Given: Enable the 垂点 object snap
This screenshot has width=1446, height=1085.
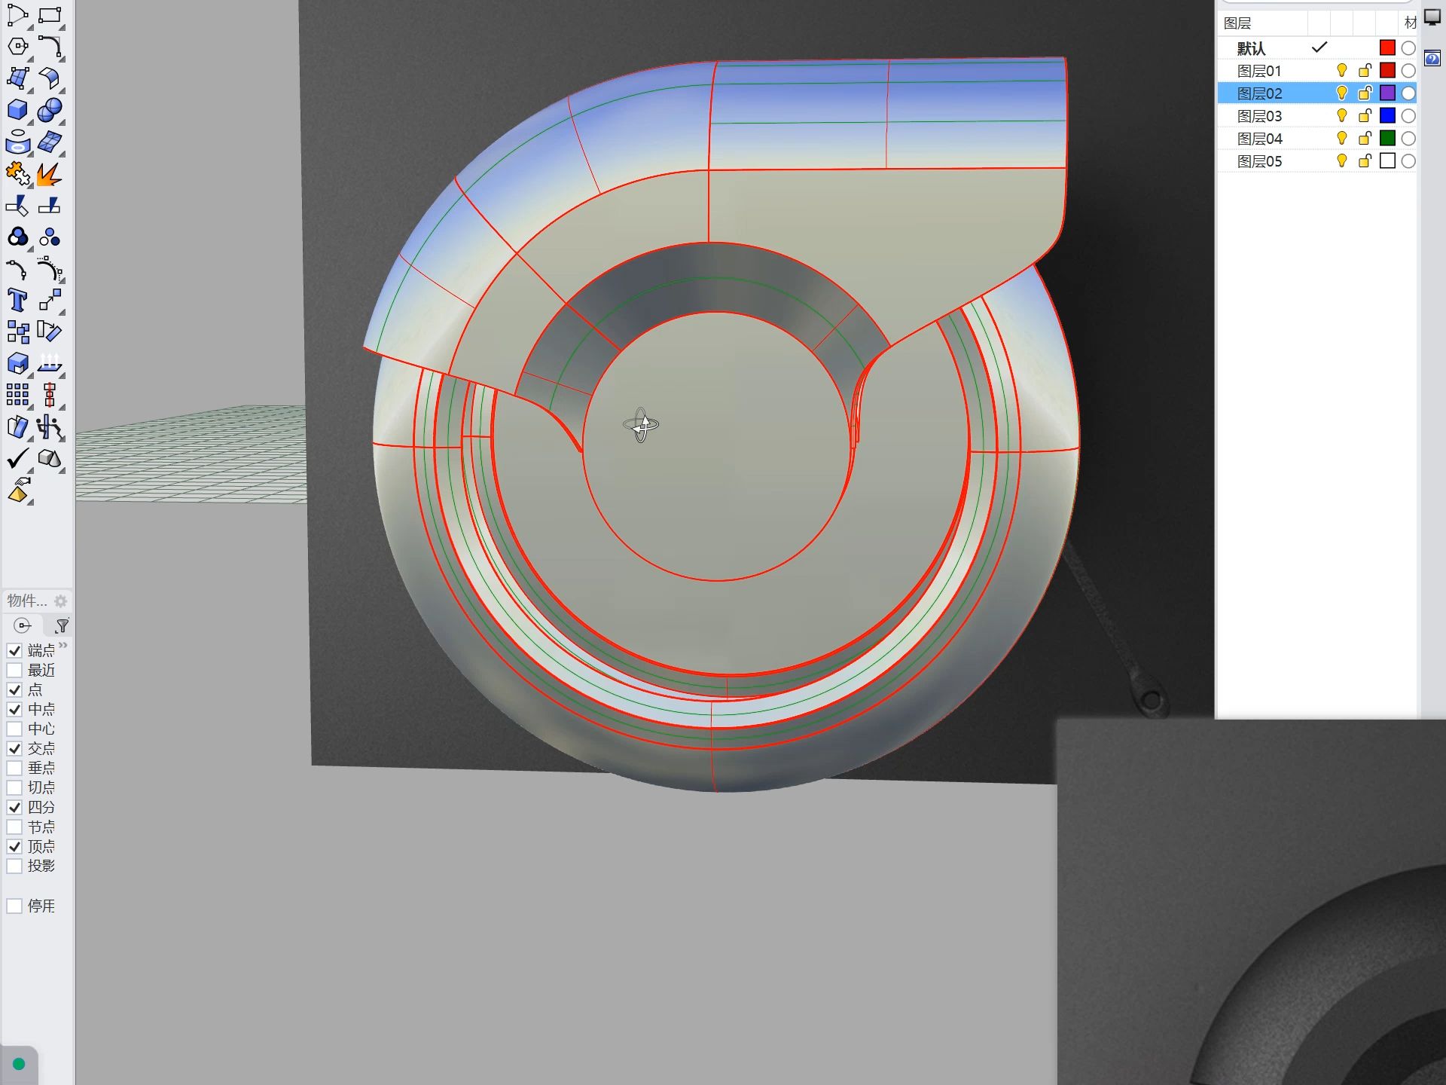Looking at the screenshot, I should [14, 768].
